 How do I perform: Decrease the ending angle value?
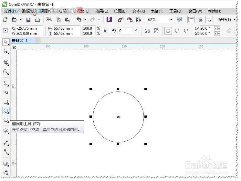click(x=215, y=33)
